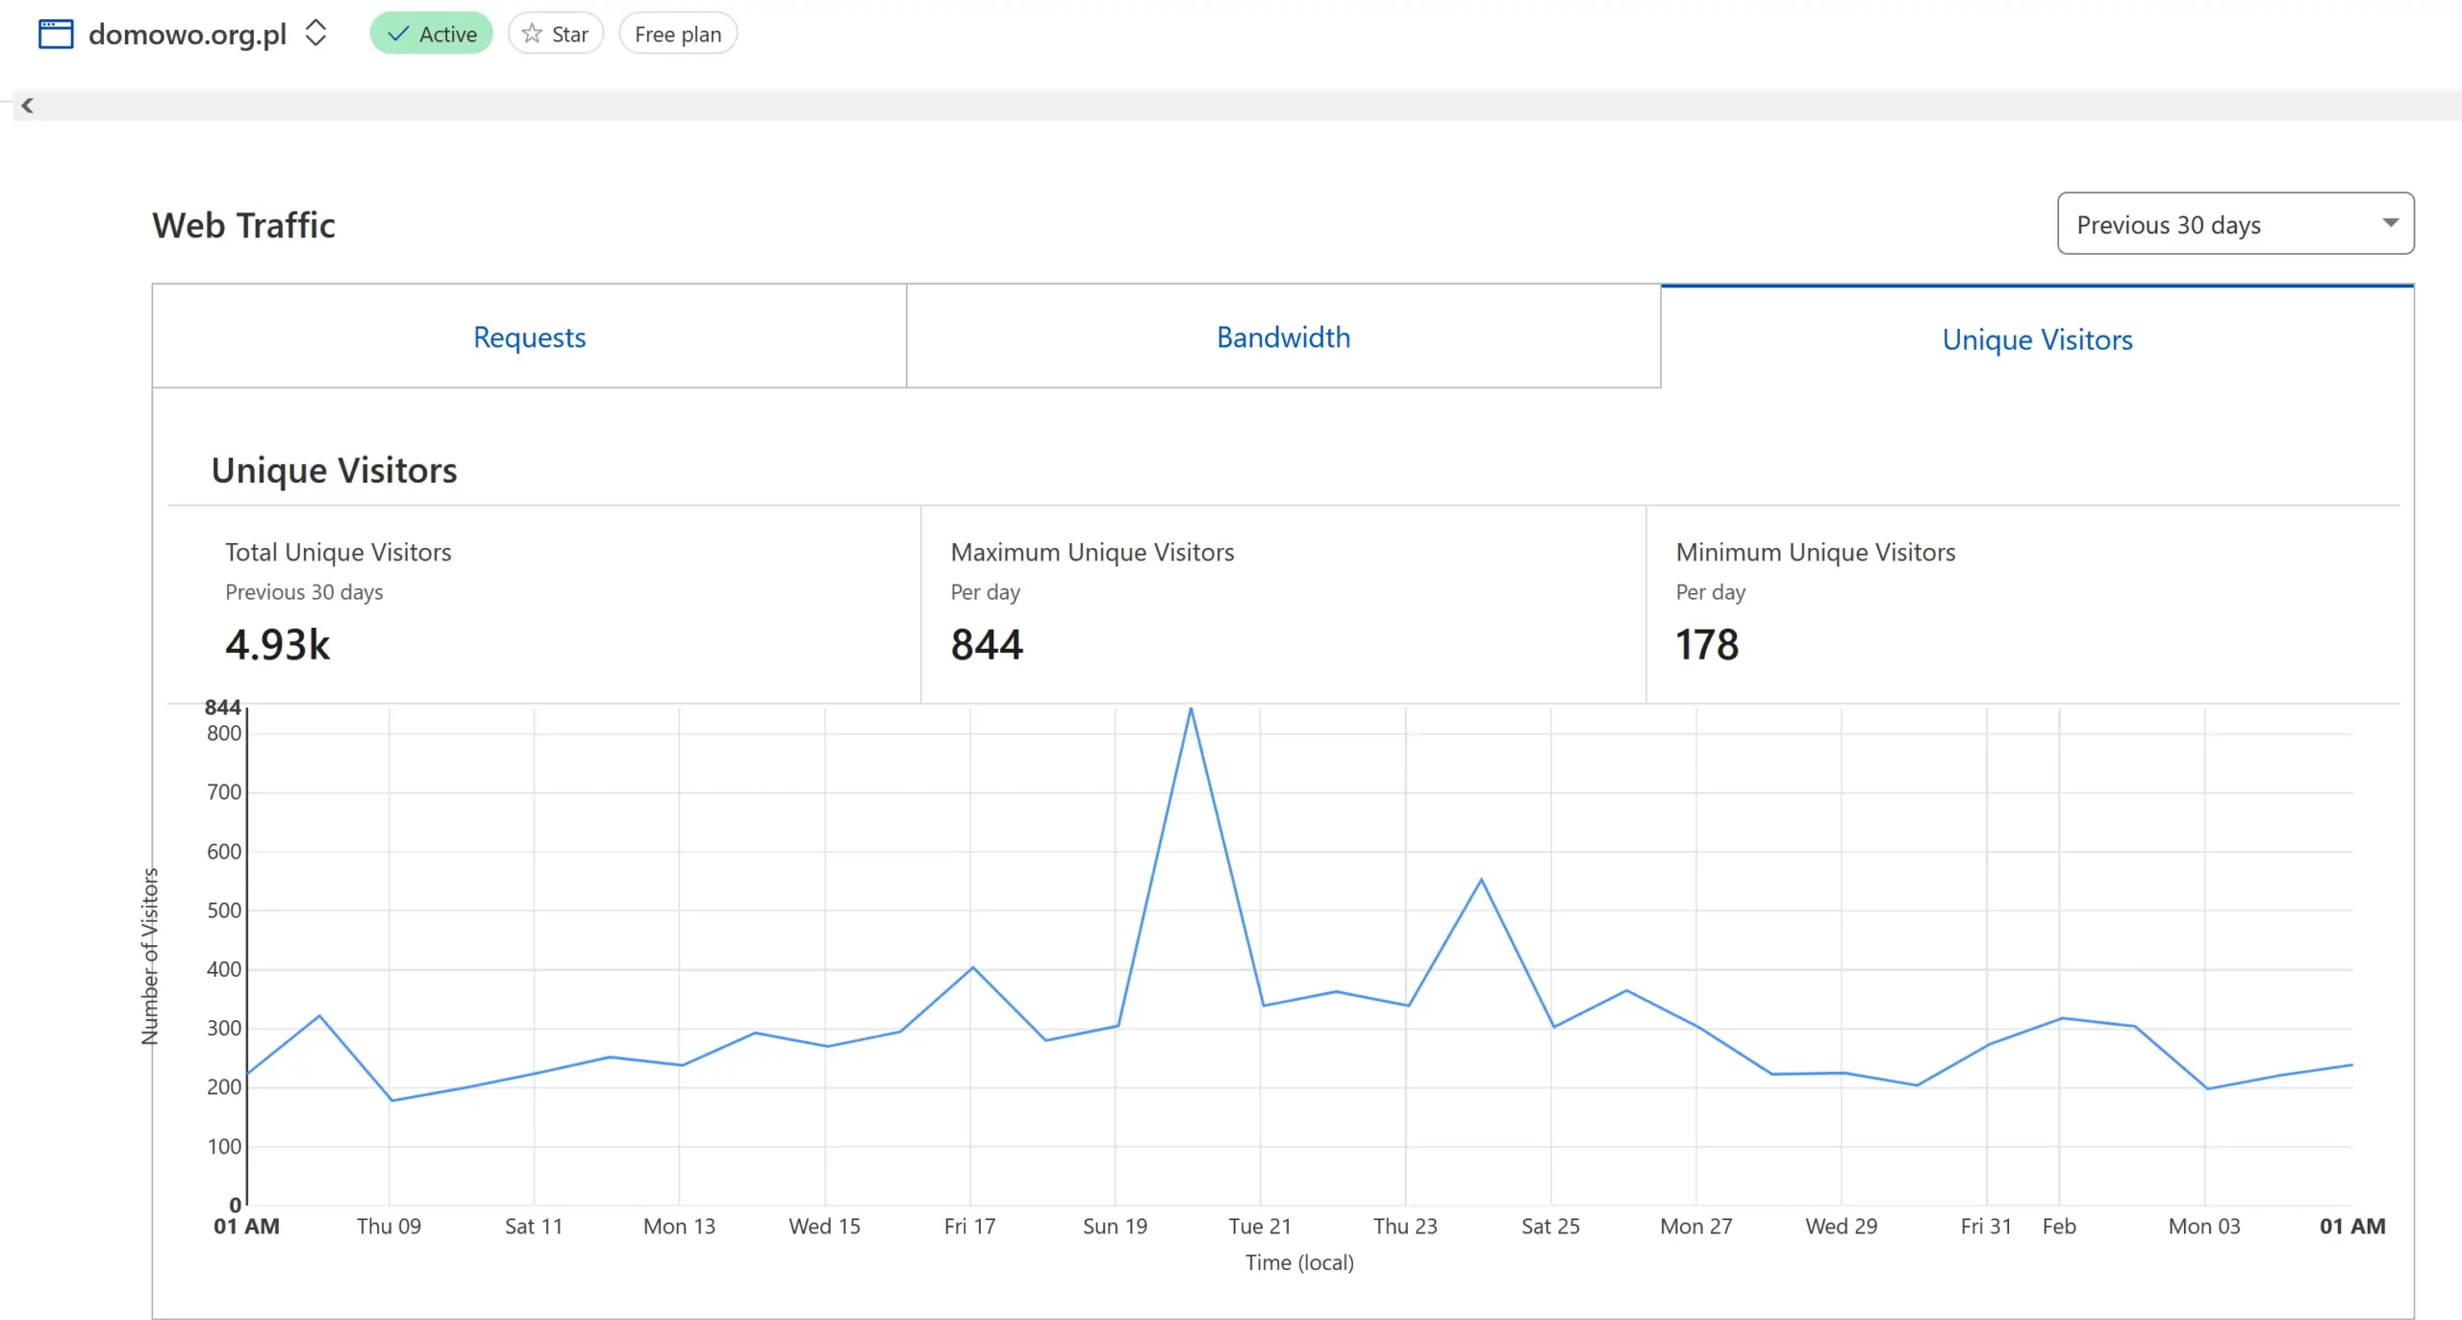
Task: Switch to the Requests tab
Action: [529, 337]
